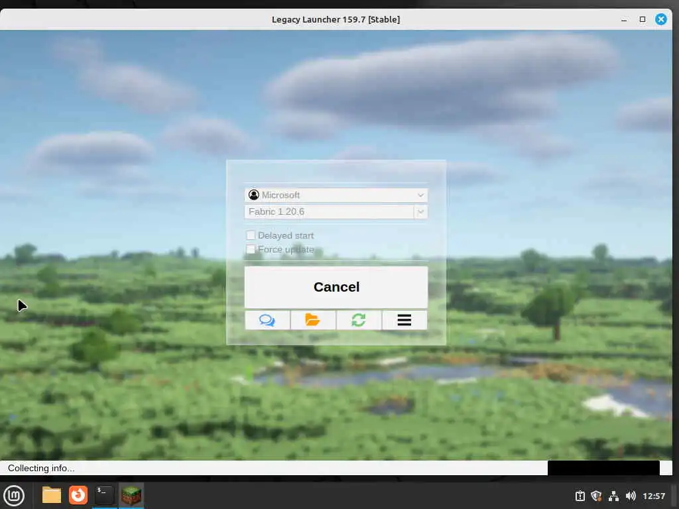Click the notification tray icon with exclamation
This screenshot has width=679, height=509.
point(580,496)
